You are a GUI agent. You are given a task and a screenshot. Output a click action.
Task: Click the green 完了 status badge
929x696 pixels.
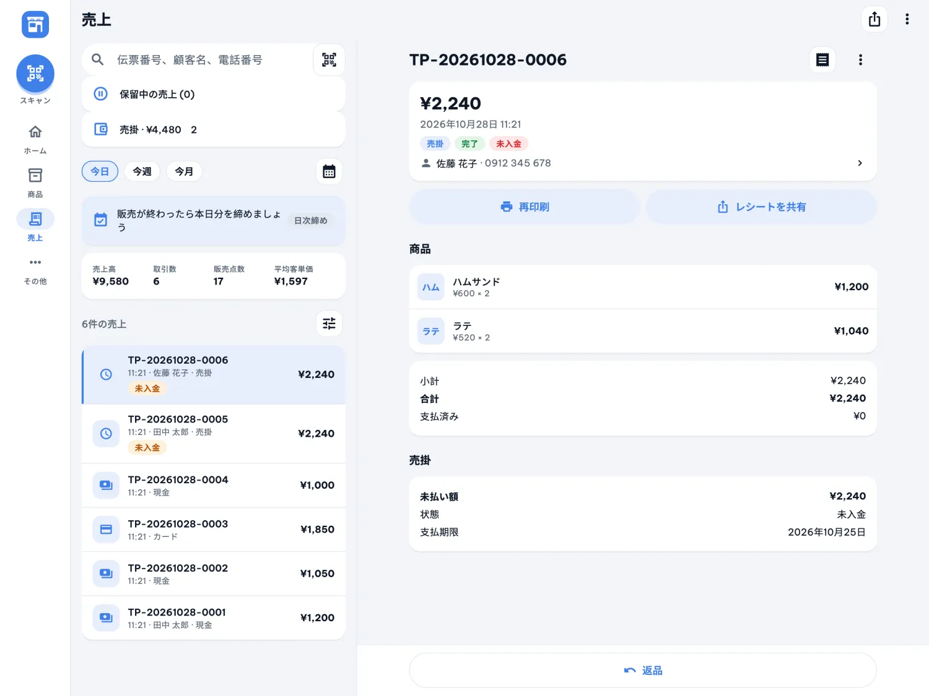coord(469,144)
